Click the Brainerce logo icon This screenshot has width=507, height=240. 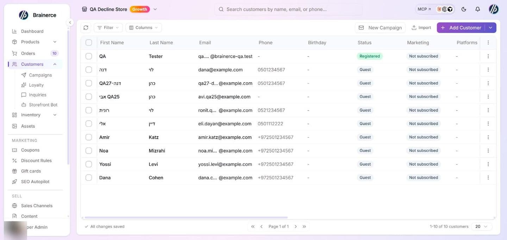tap(24, 15)
